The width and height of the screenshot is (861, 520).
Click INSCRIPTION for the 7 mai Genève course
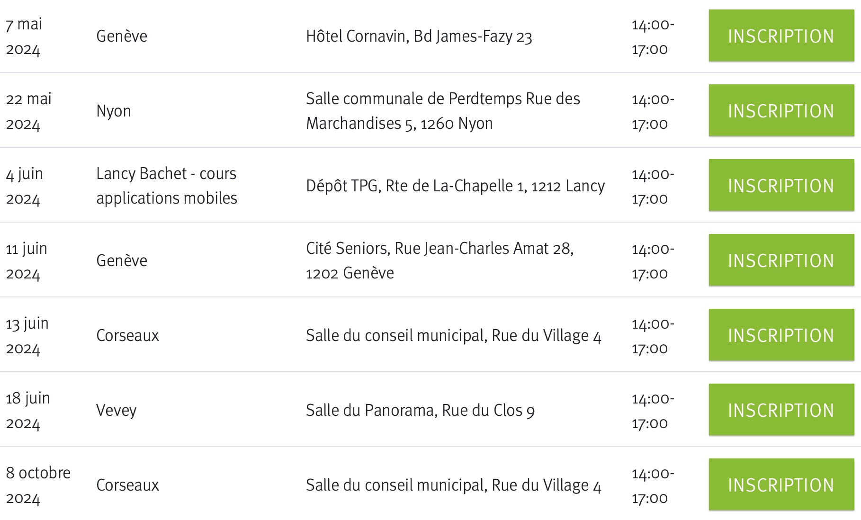click(781, 36)
